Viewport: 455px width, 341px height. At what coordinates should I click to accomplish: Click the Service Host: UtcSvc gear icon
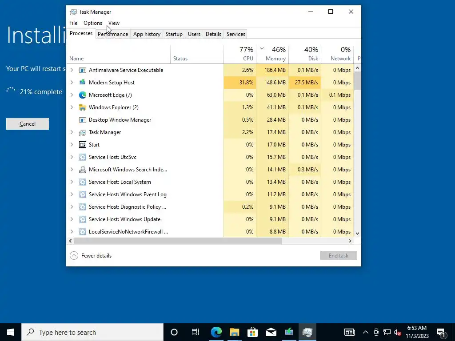pyautogui.click(x=82, y=157)
